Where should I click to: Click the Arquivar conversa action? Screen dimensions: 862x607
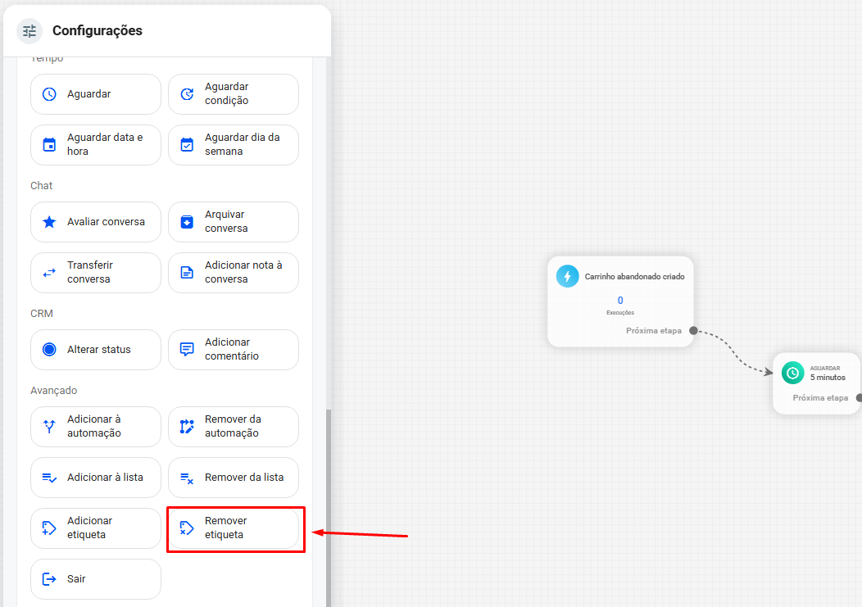234,221
